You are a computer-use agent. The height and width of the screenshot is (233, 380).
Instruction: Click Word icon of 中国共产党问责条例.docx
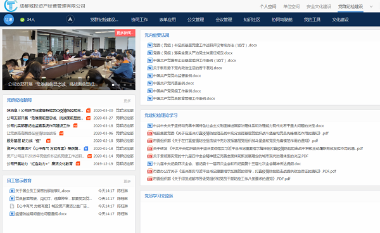pos(149,83)
